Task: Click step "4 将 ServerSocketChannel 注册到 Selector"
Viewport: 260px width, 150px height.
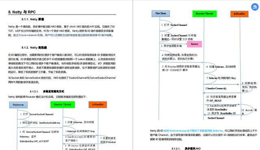Action: 39,137
